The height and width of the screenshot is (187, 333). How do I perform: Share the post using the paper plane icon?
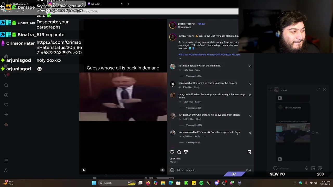[x=186, y=152]
